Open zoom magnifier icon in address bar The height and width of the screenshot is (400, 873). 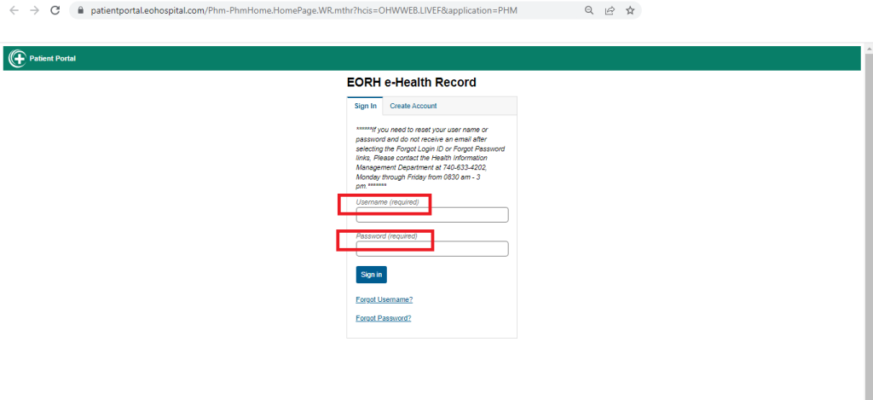point(589,10)
